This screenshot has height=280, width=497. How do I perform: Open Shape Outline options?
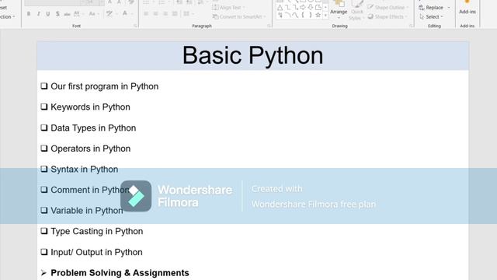(x=388, y=7)
